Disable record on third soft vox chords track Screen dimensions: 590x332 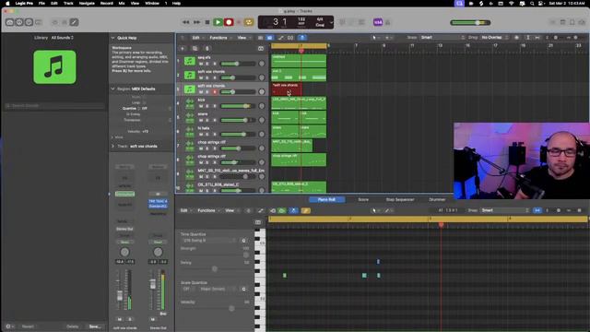coord(215,92)
